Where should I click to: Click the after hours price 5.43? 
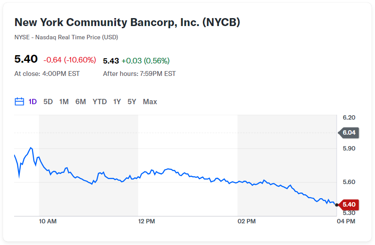coord(111,60)
